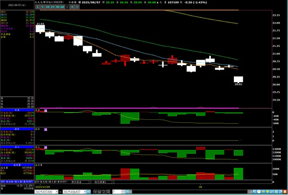Click the SMA120 indicator row

pos(17,23)
